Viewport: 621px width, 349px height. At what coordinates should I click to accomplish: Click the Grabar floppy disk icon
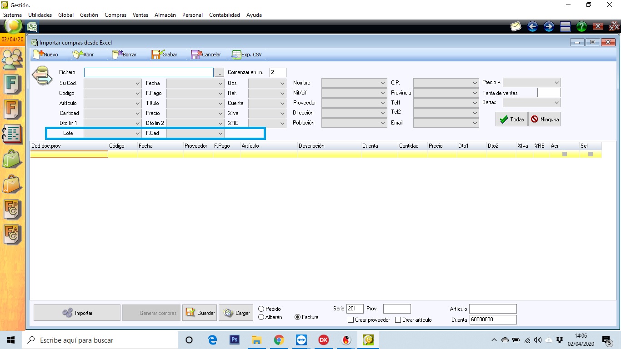pos(156,55)
